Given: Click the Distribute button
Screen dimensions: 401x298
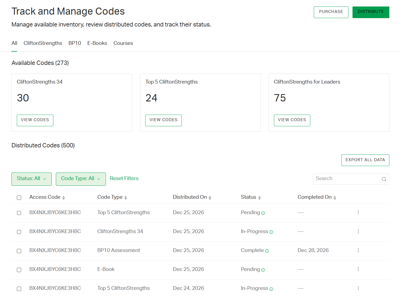Looking at the screenshot, I should point(371,12).
